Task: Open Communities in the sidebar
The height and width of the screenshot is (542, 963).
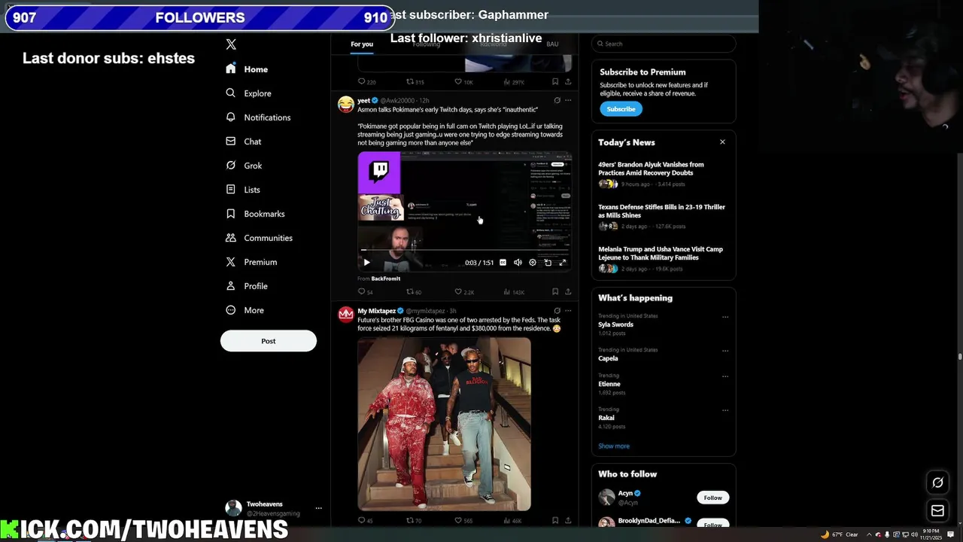Action: click(259, 238)
